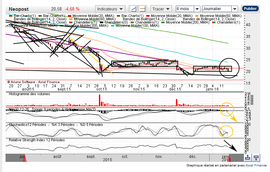Click the oct. month on timeline navigator
The image size is (270, 172).
point(125,156)
